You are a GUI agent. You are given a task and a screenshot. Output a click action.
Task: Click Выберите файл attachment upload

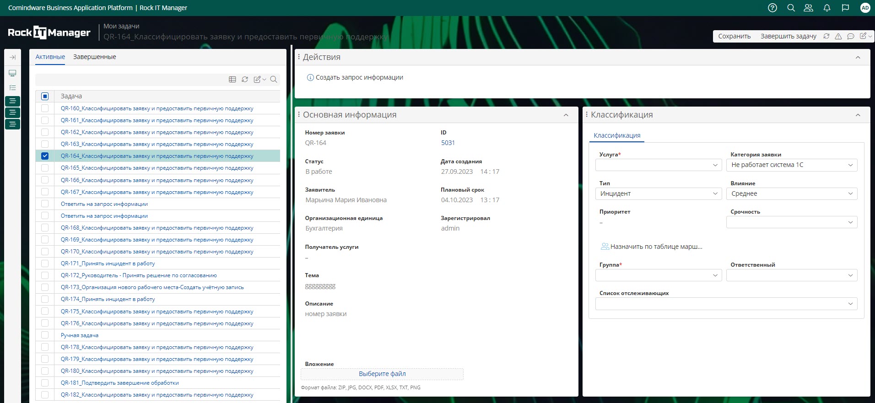[382, 374]
